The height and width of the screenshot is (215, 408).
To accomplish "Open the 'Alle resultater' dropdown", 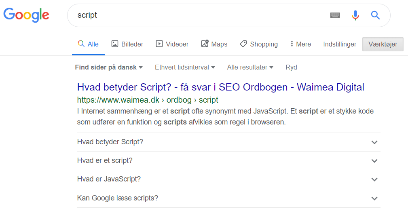I will (250, 67).
